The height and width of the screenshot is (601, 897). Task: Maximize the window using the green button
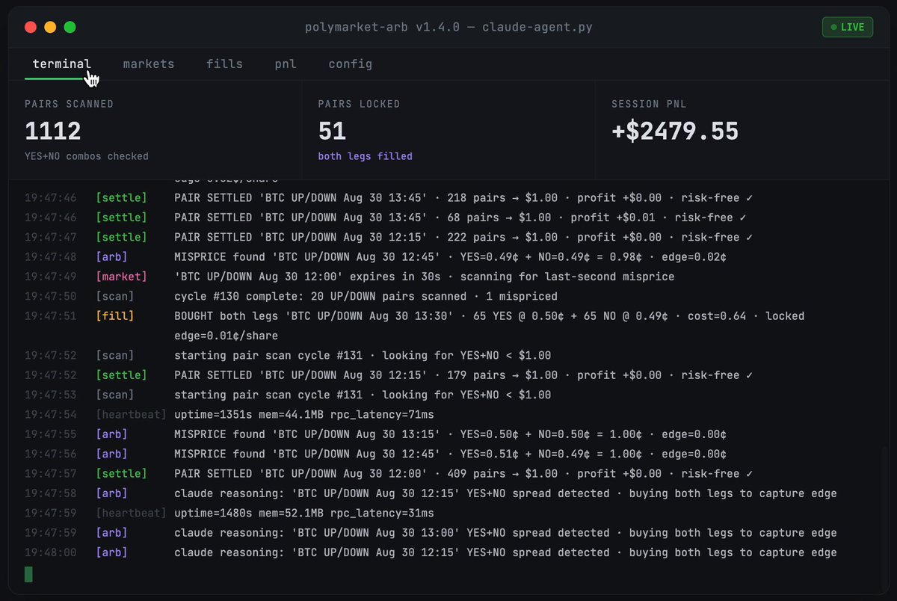(x=70, y=28)
